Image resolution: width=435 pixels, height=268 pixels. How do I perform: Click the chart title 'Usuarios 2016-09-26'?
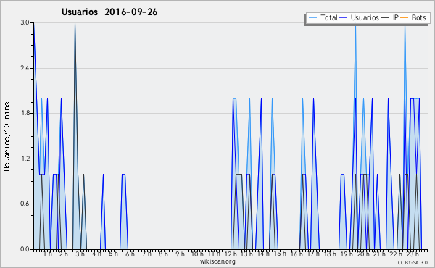coord(109,12)
